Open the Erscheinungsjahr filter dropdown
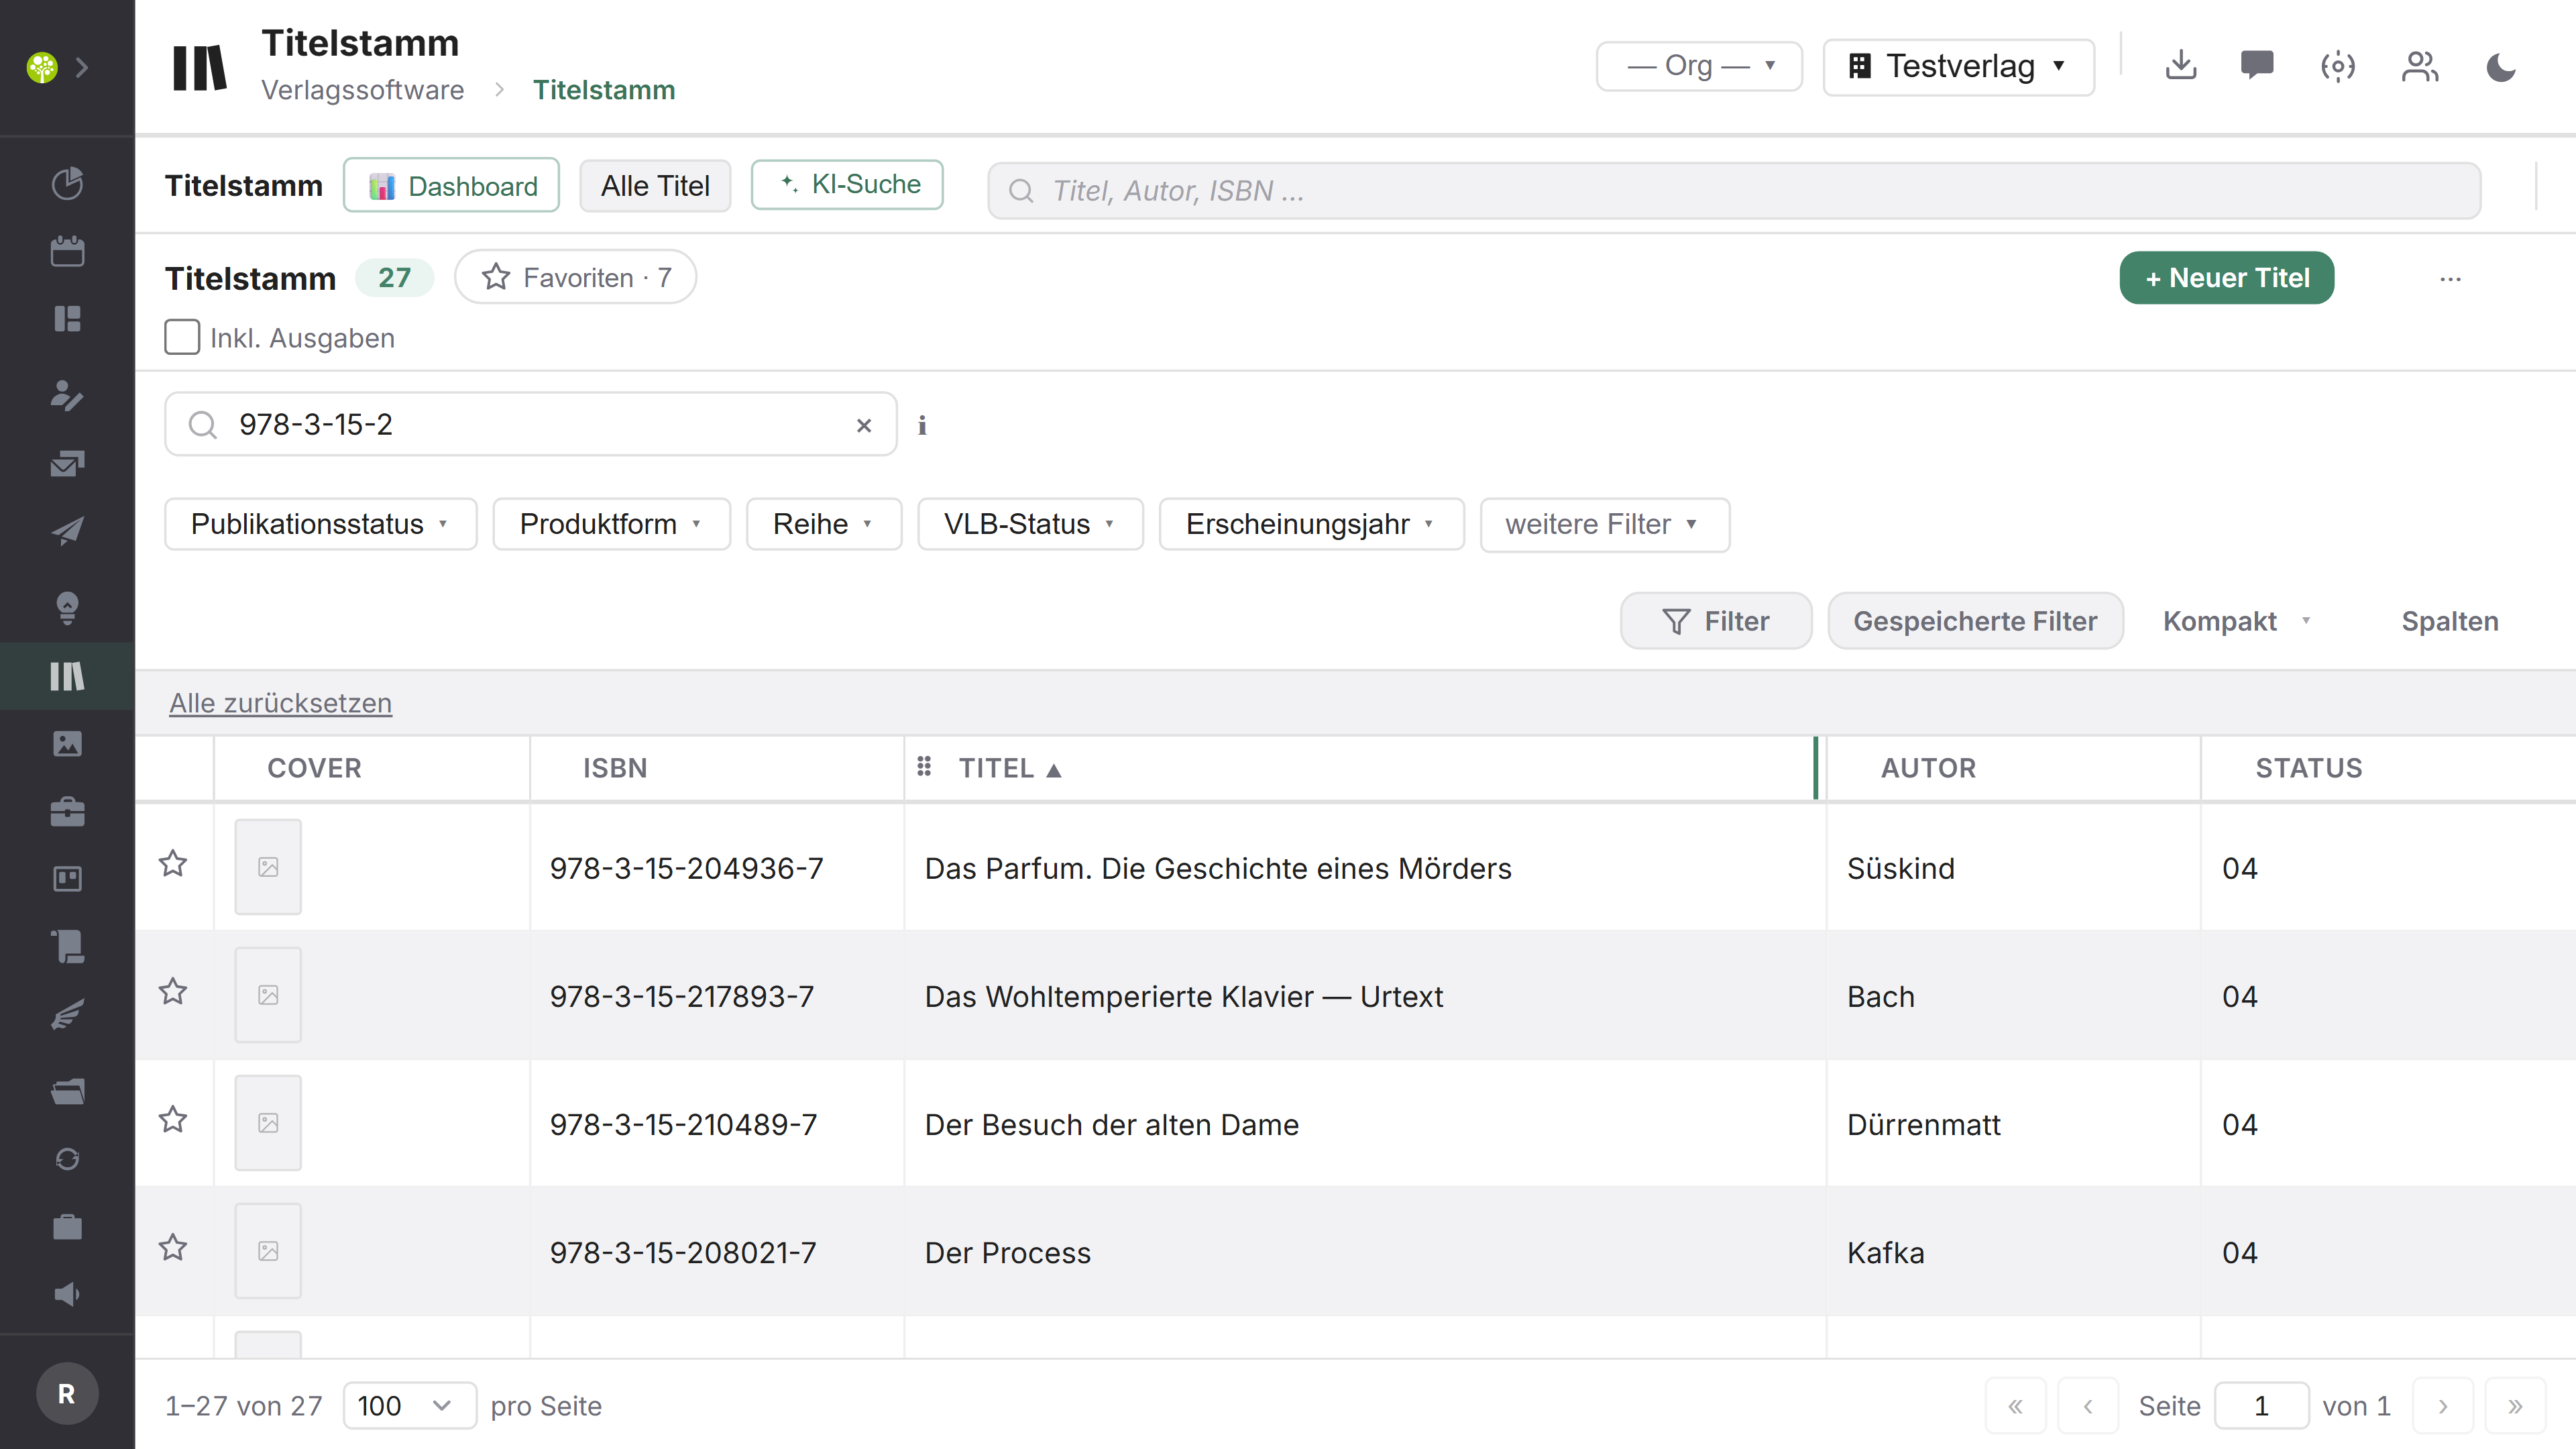2576x1449 pixels. [1311, 524]
